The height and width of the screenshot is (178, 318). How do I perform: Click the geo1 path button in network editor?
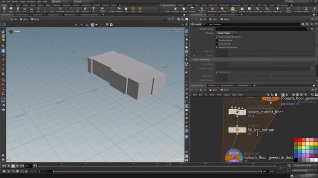[x=213, y=90]
